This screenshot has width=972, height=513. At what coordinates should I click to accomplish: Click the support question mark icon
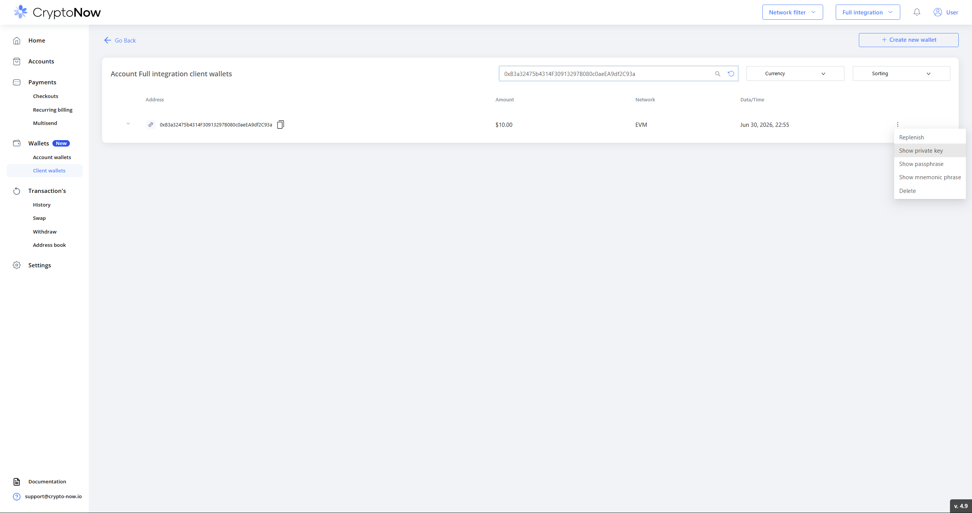point(17,497)
